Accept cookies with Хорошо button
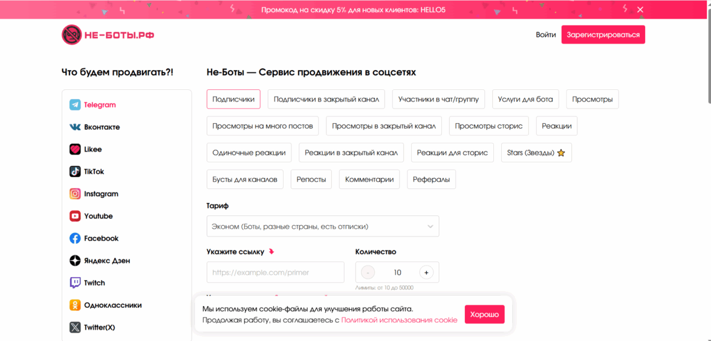This screenshot has width=711, height=341. (x=484, y=314)
